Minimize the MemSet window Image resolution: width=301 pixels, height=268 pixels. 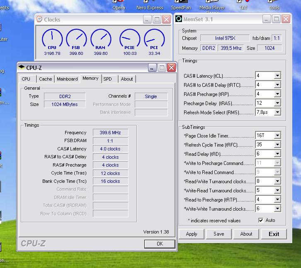pyautogui.click(x=267, y=19)
